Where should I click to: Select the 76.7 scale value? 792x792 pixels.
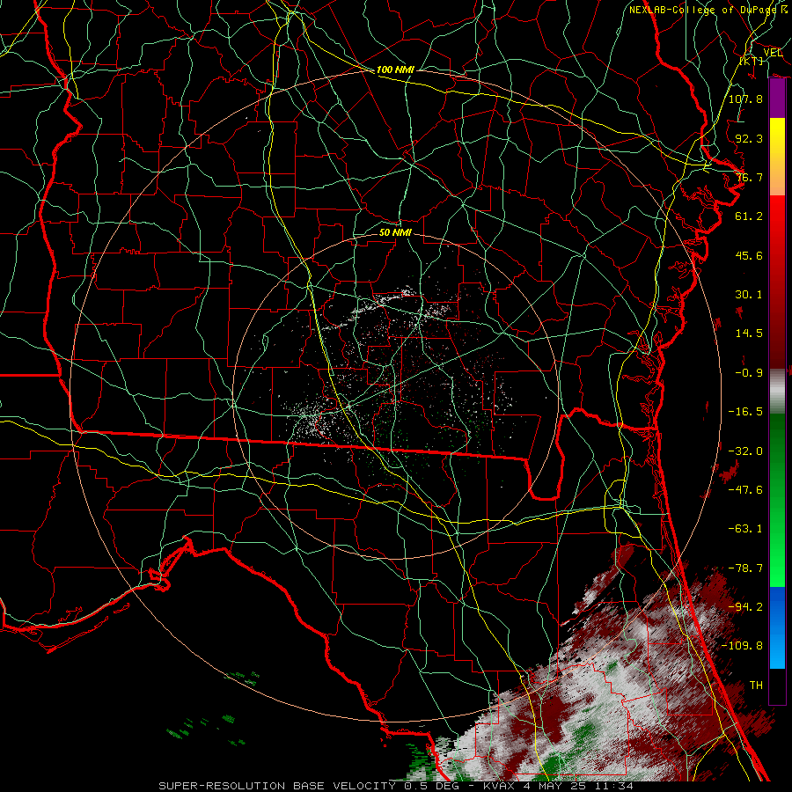(749, 177)
